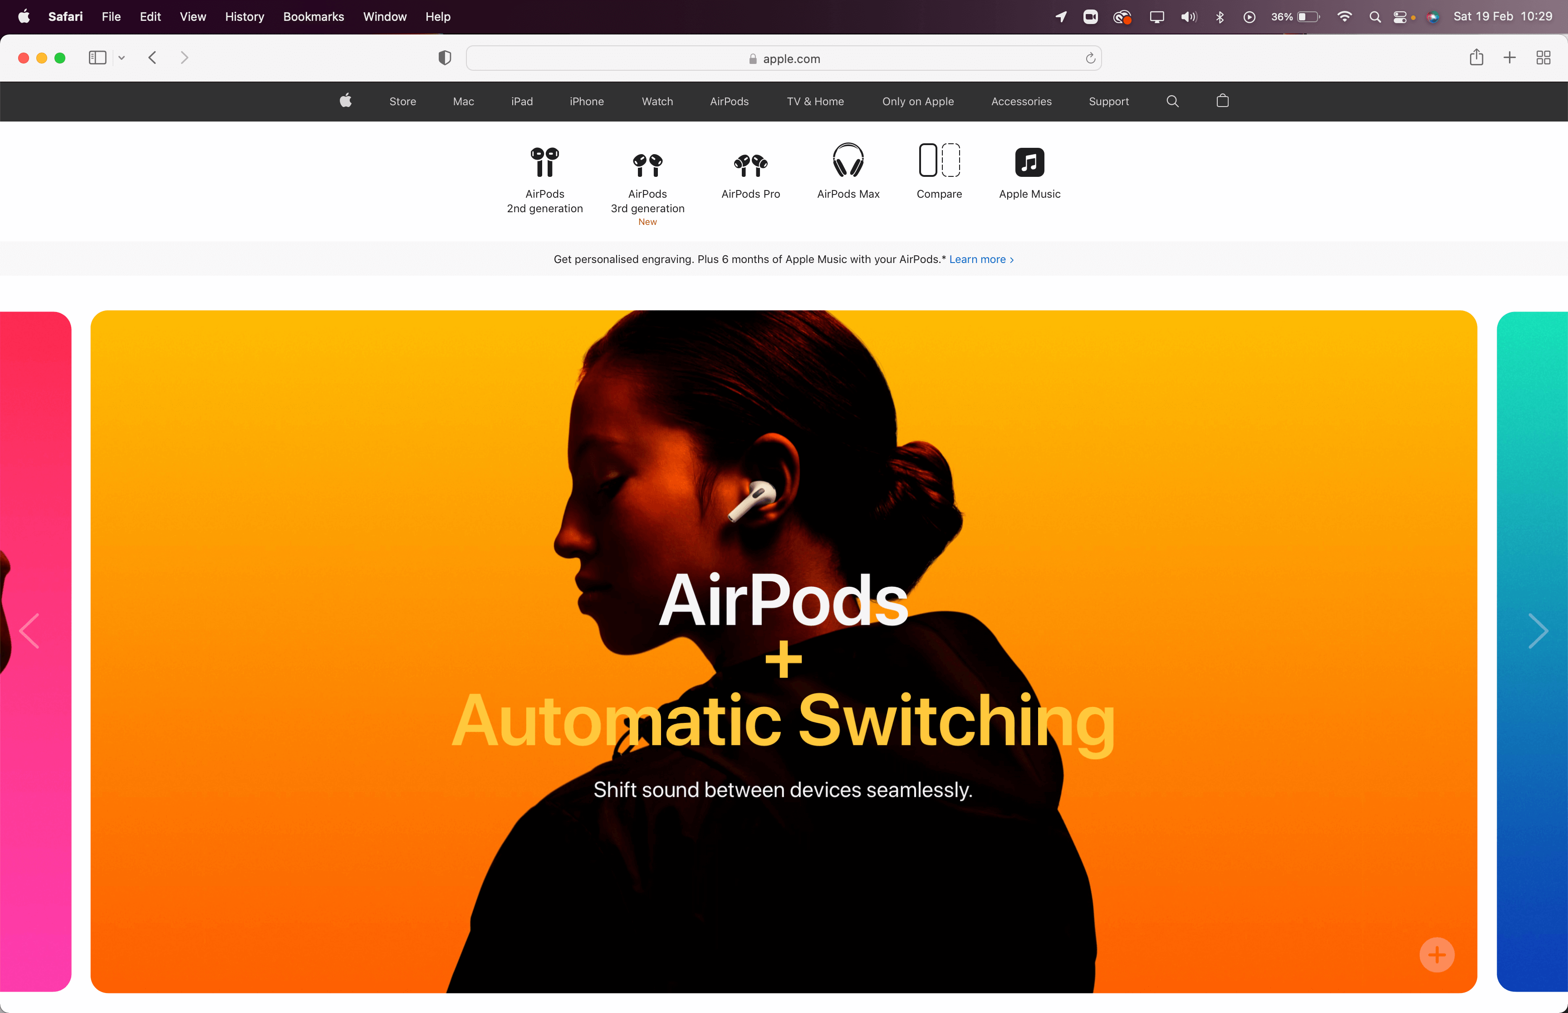Open the battery status showing 36%
Viewport: 1568px width, 1013px height.
coord(1295,17)
